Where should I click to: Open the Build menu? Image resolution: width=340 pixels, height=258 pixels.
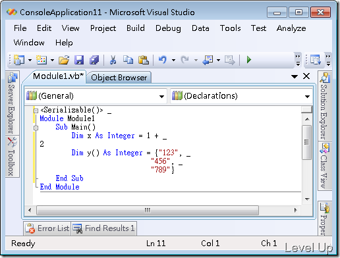click(x=136, y=28)
